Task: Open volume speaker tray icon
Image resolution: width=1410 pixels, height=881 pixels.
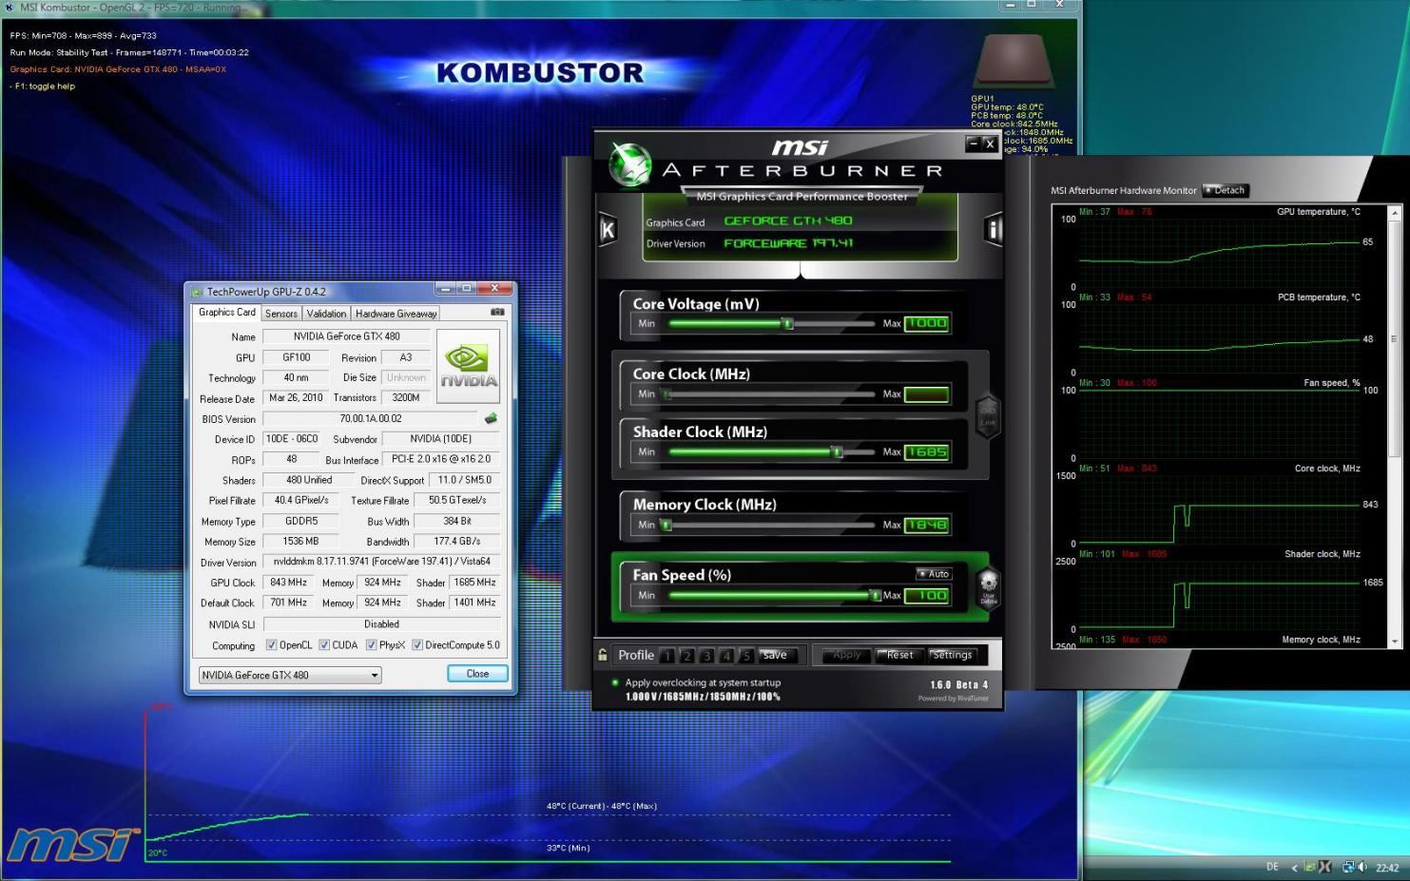Action: (x=1362, y=867)
